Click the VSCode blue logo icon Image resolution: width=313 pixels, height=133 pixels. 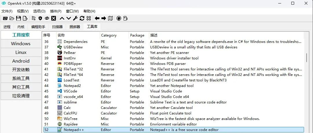pos(59,91)
